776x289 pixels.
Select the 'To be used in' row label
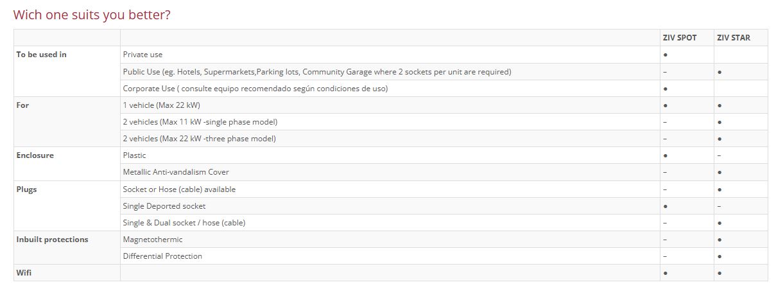click(x=41, y=55)
